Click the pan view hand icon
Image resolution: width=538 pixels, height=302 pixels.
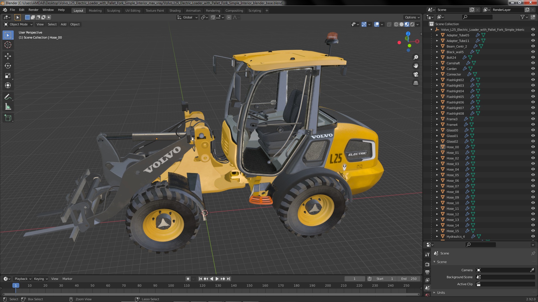tap(416, 66)
